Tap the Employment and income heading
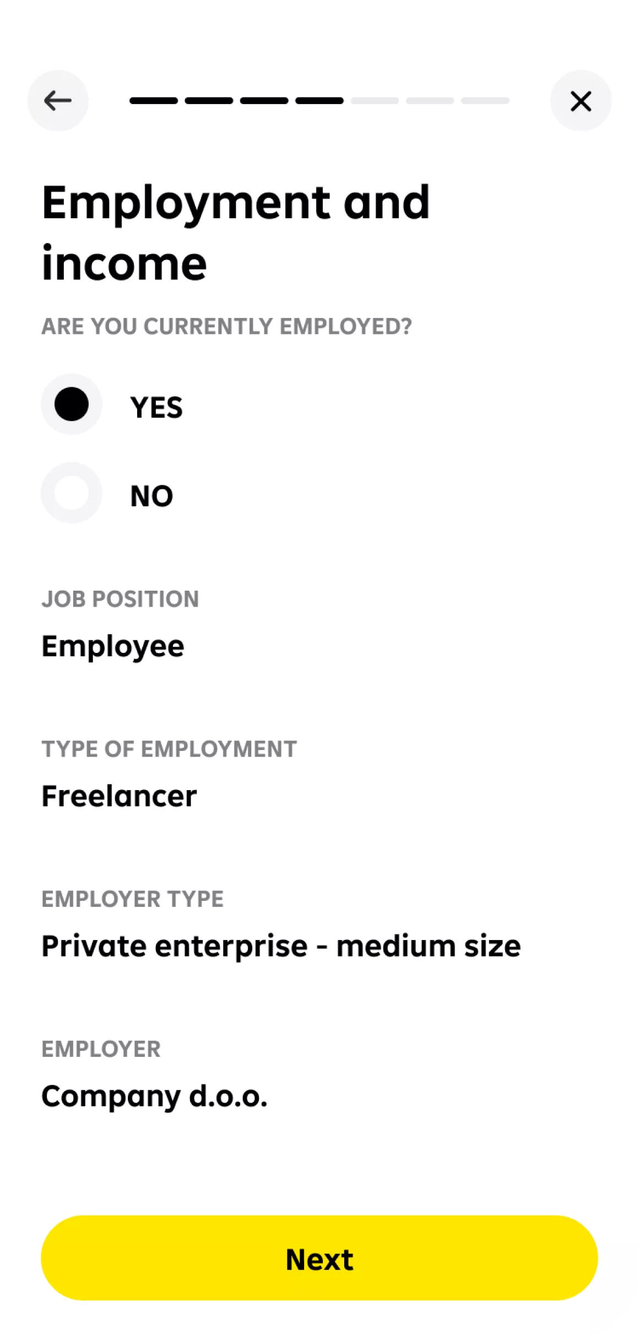The image size is (639, 1340). (235, 233)
